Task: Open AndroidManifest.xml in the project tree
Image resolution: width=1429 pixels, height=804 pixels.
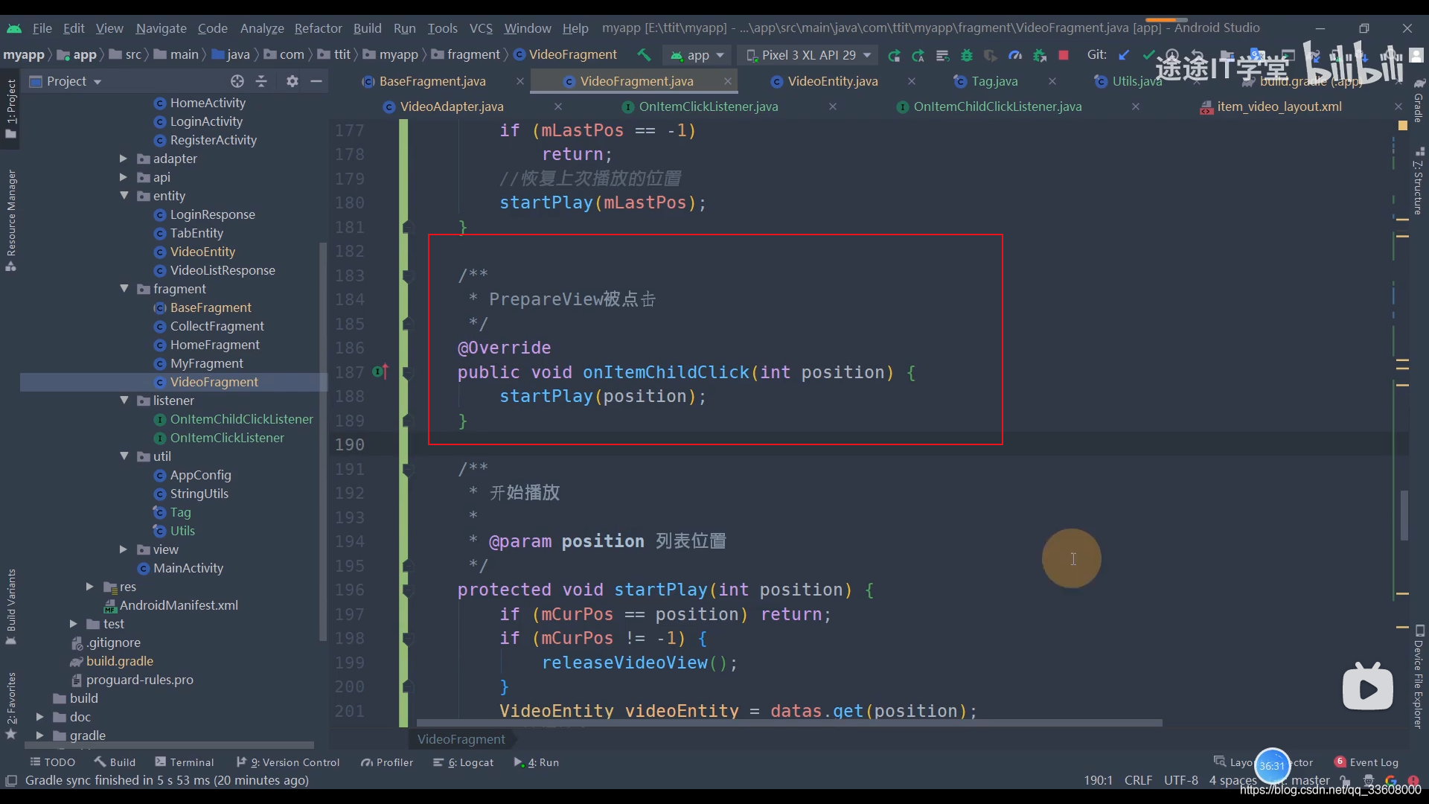Action: click(x=179, y=605)
